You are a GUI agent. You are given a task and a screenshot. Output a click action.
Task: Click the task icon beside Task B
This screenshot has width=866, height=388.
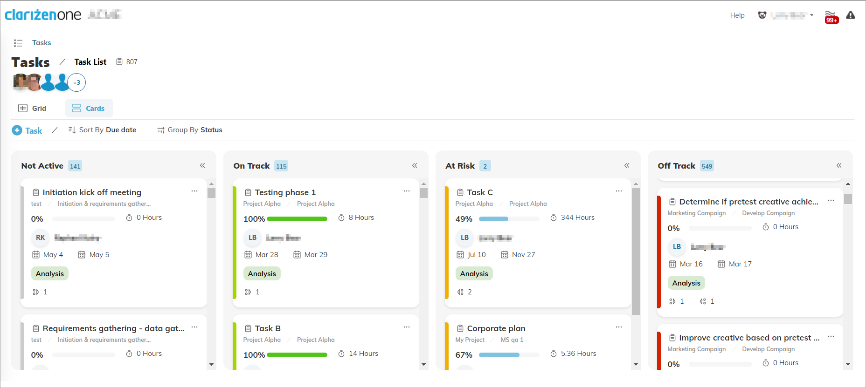248,328
